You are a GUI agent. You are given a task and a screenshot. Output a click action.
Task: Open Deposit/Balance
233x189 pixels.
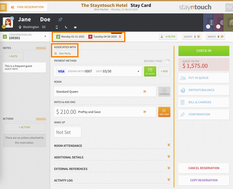pyautogui.click(x=204, y=90)
